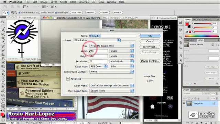Click the Zoom Out magnifier in options bar
Image resolution: width=220 pixels, height=124 pixels.
point(15,12)
